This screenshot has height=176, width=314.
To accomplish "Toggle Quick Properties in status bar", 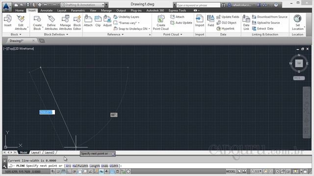I will pyautogui.click(x=118, y=172).
